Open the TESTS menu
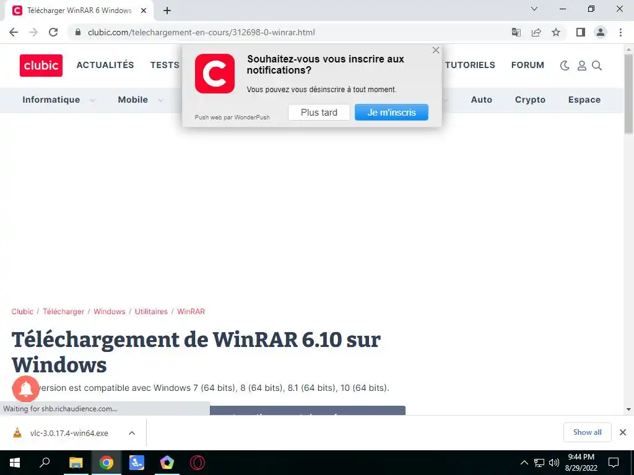The width and height of the screenshot is (634, 475). click(x=165, y=65)
